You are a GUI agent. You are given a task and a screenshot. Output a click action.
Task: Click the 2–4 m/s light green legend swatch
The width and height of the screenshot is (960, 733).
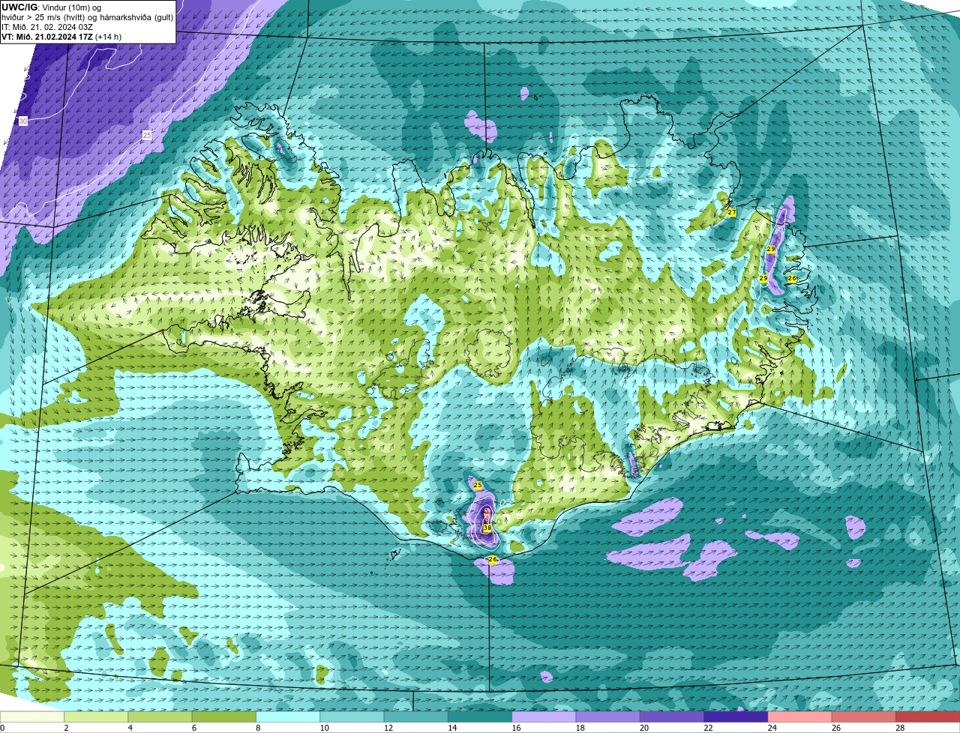click(x=96, y=717)
